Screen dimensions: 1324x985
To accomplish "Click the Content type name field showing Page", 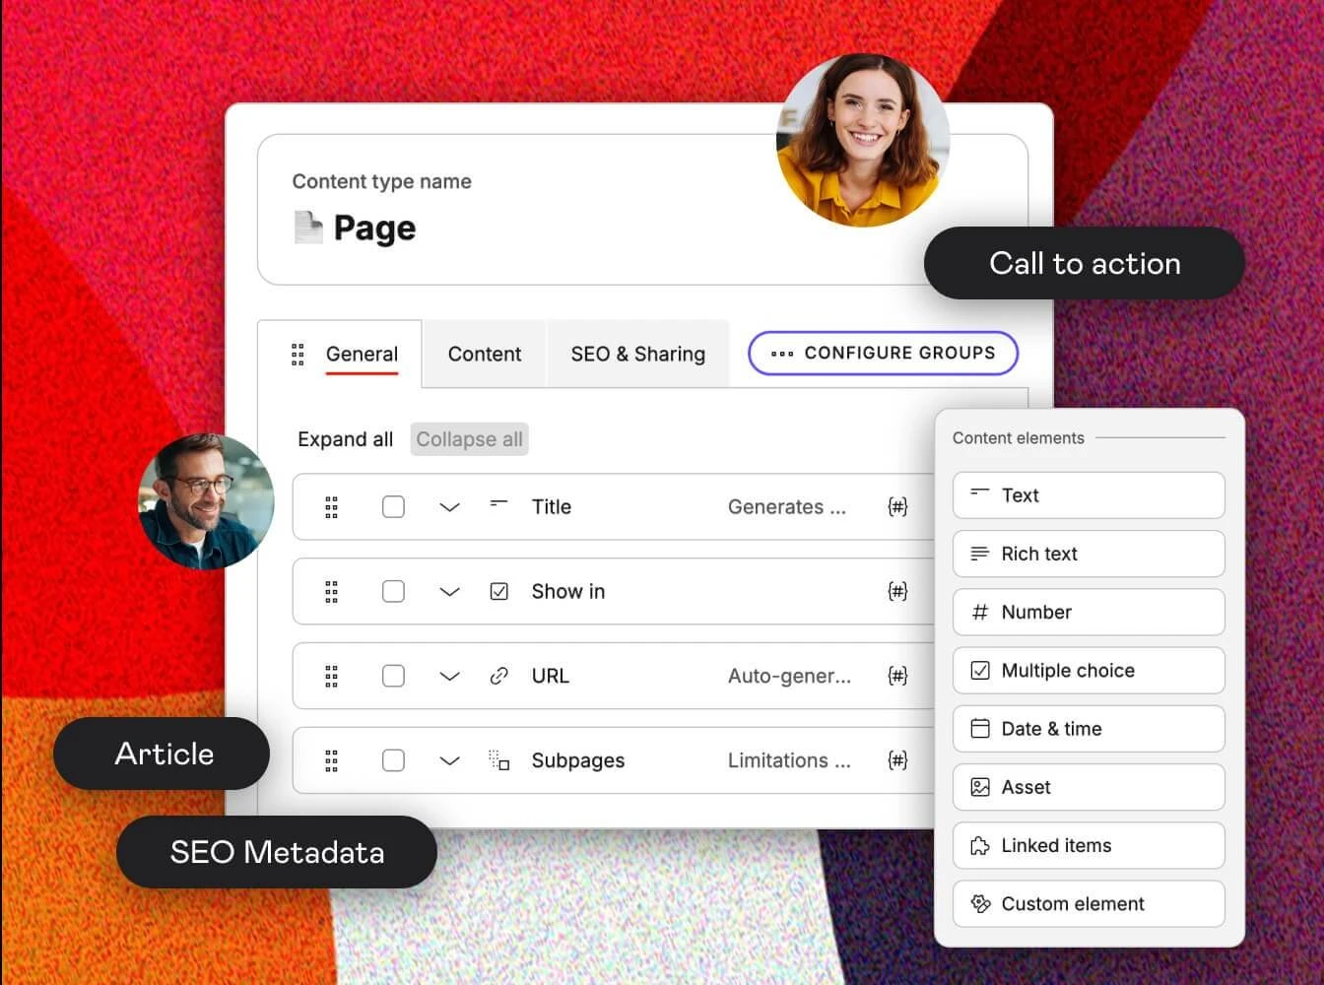I will click(x=375, y=228).
